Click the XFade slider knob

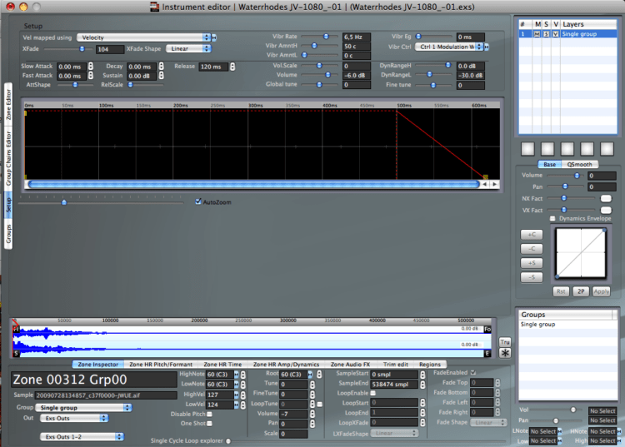click(82, 48)
